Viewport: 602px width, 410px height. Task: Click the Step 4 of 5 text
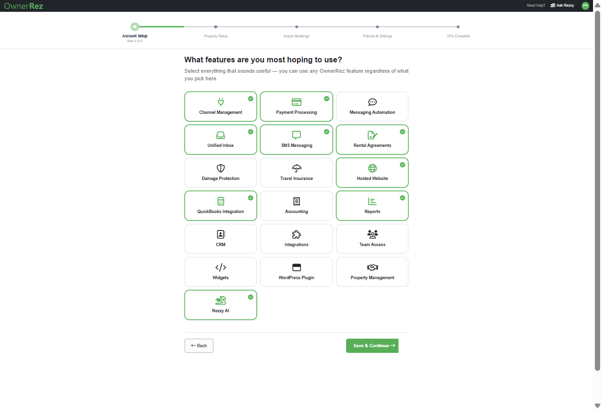135,41
